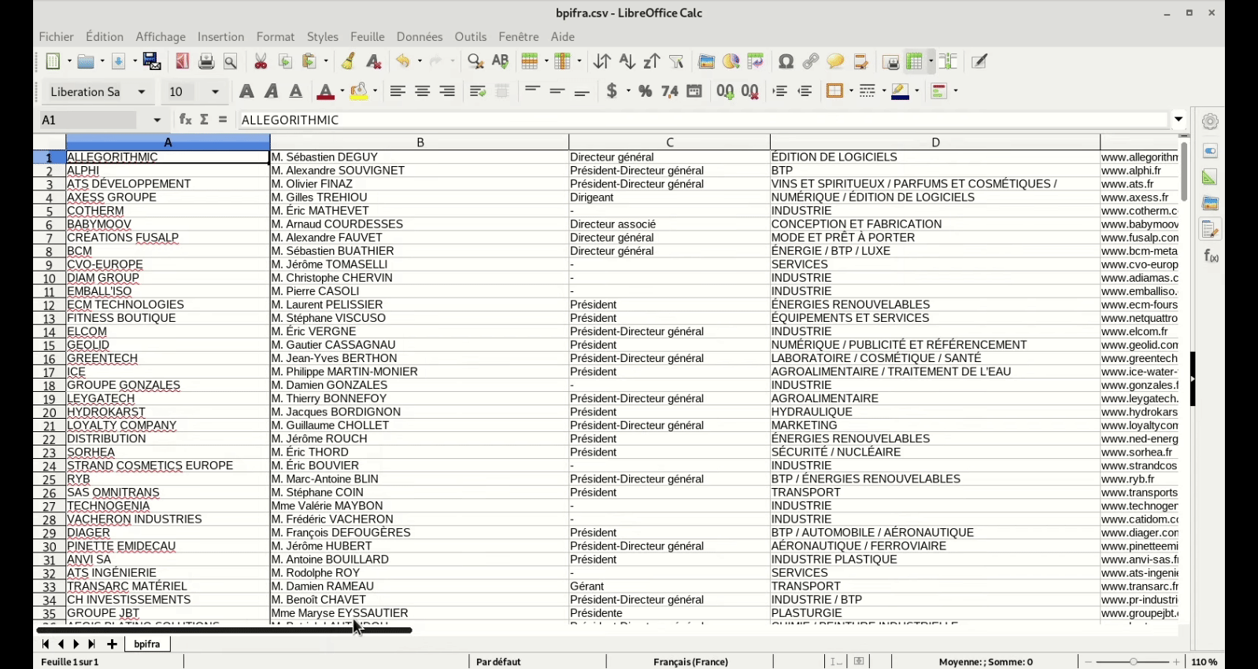Click the Sum sigma button
Screen dimensions: 1258x669
click(x=205, y=120)
